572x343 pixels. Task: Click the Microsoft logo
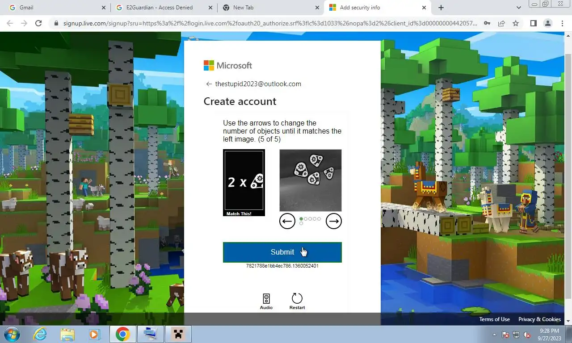228,66
